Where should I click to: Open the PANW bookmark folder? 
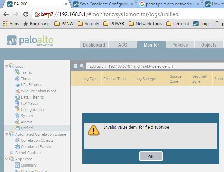64,24
